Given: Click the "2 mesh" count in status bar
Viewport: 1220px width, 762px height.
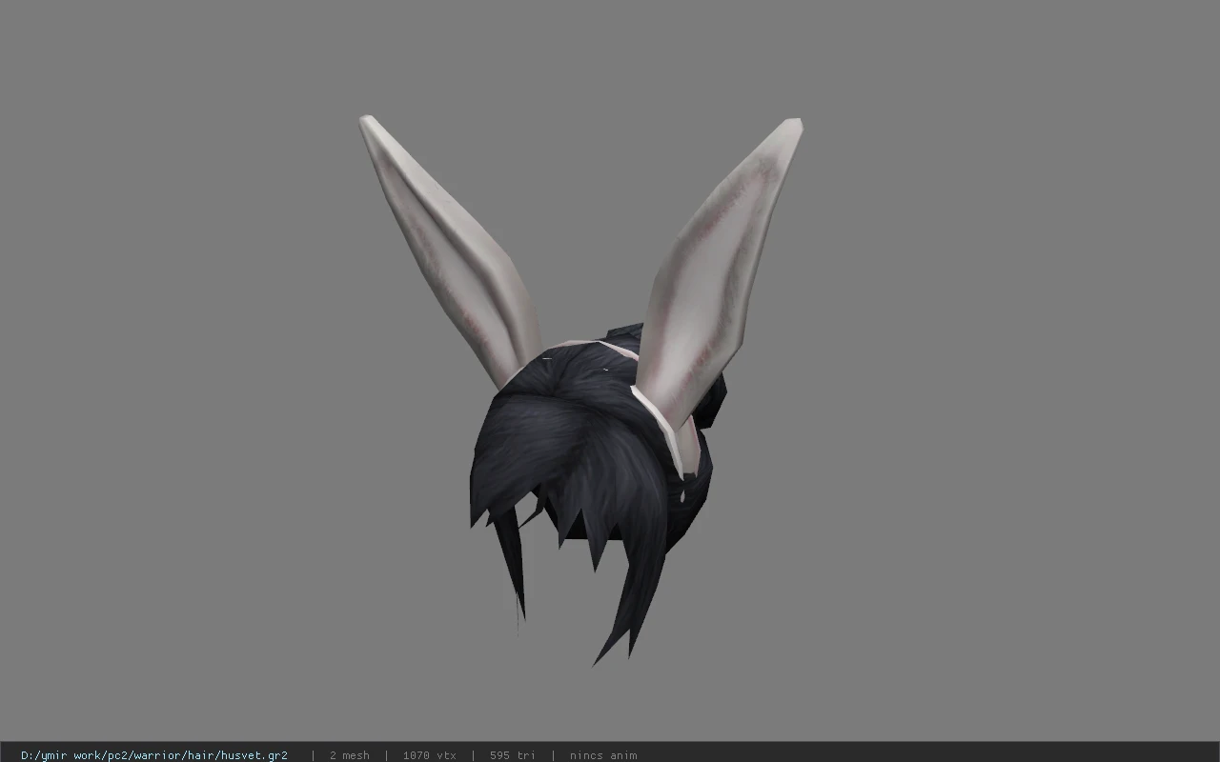Looking at the screenshot, I should [x=349, y=755].
